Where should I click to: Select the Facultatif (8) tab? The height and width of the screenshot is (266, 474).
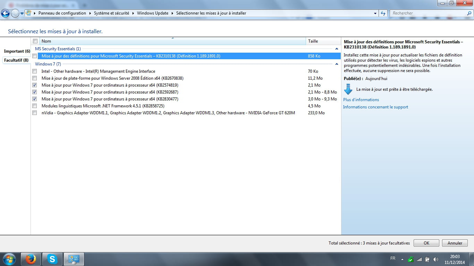(16, 60)
